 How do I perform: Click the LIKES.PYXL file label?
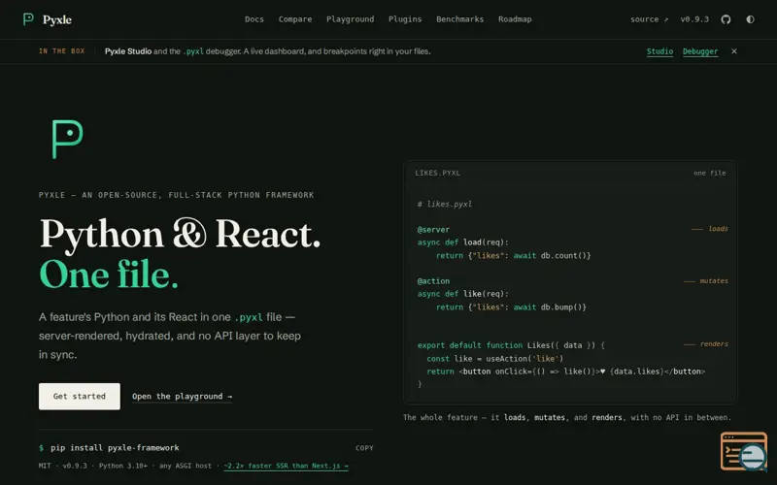(x=438, y=173)
